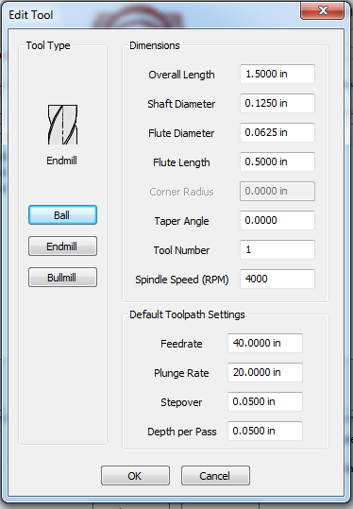Click the Shaft Diameter label
Viewport: 353px width, 509px height.
pos(181,104)
